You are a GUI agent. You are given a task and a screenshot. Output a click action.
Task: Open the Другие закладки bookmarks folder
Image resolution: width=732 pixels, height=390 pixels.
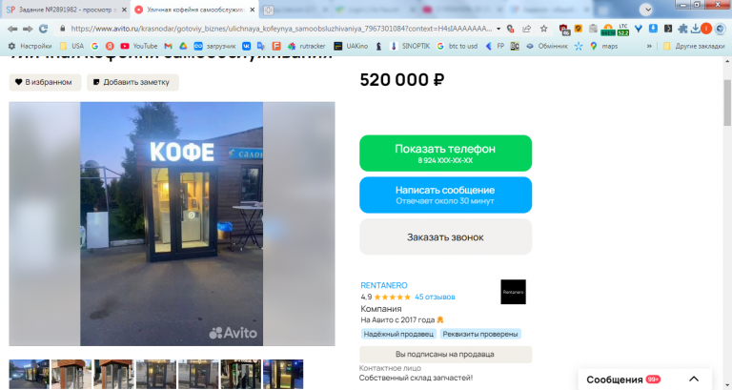pyautogui.click(x=694, y=46)
